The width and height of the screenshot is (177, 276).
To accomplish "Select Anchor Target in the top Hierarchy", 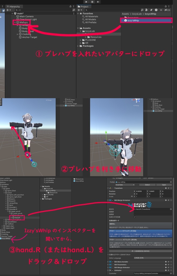I will click(x=28, y=37).
